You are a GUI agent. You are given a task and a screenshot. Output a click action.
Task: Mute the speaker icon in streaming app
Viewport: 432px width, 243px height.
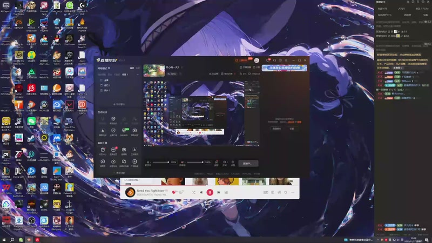[182, 162]
